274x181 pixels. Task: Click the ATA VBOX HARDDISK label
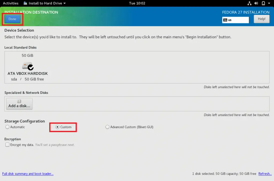28,73
